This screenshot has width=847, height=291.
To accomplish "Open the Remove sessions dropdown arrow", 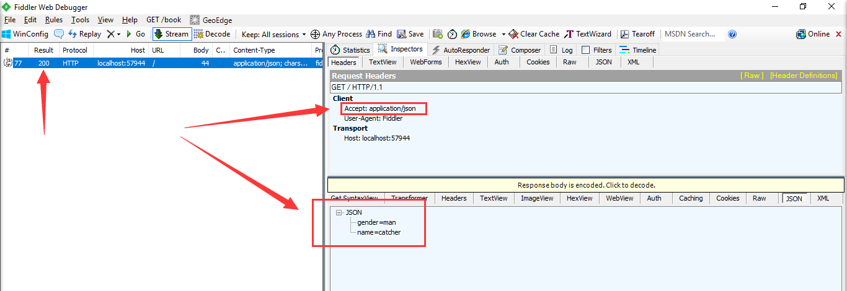I will (x=119, y=34).
